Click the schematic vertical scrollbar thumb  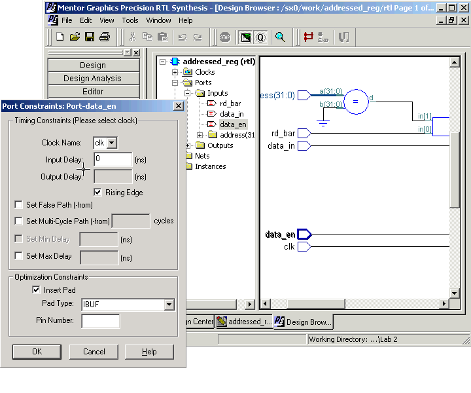455,170
